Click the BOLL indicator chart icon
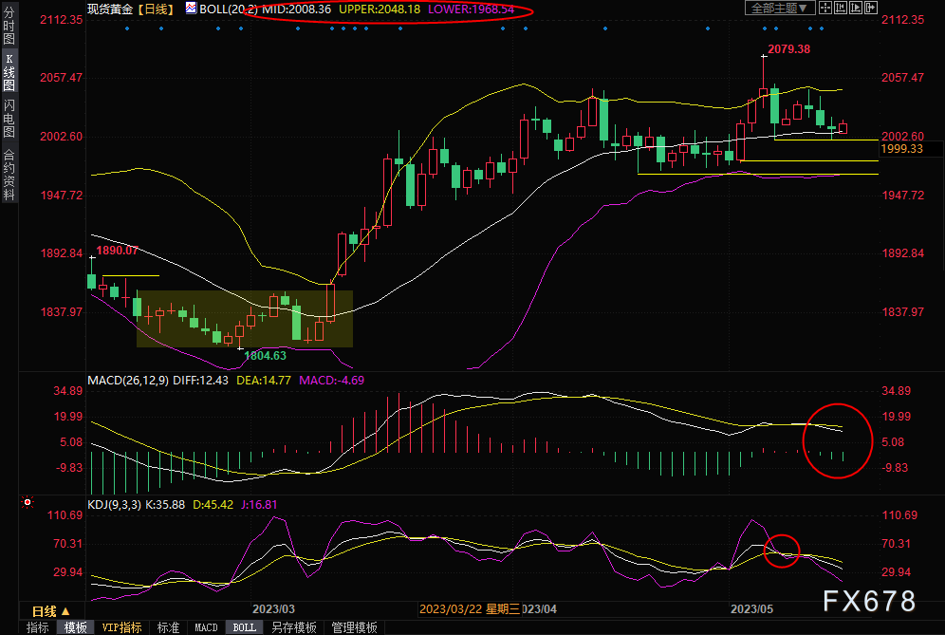 coord(191,9)
